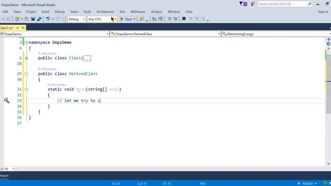The image size is (331, 186).
Task: Click the Quick Launch magnifier icon
Action: [x=310, y=4]
